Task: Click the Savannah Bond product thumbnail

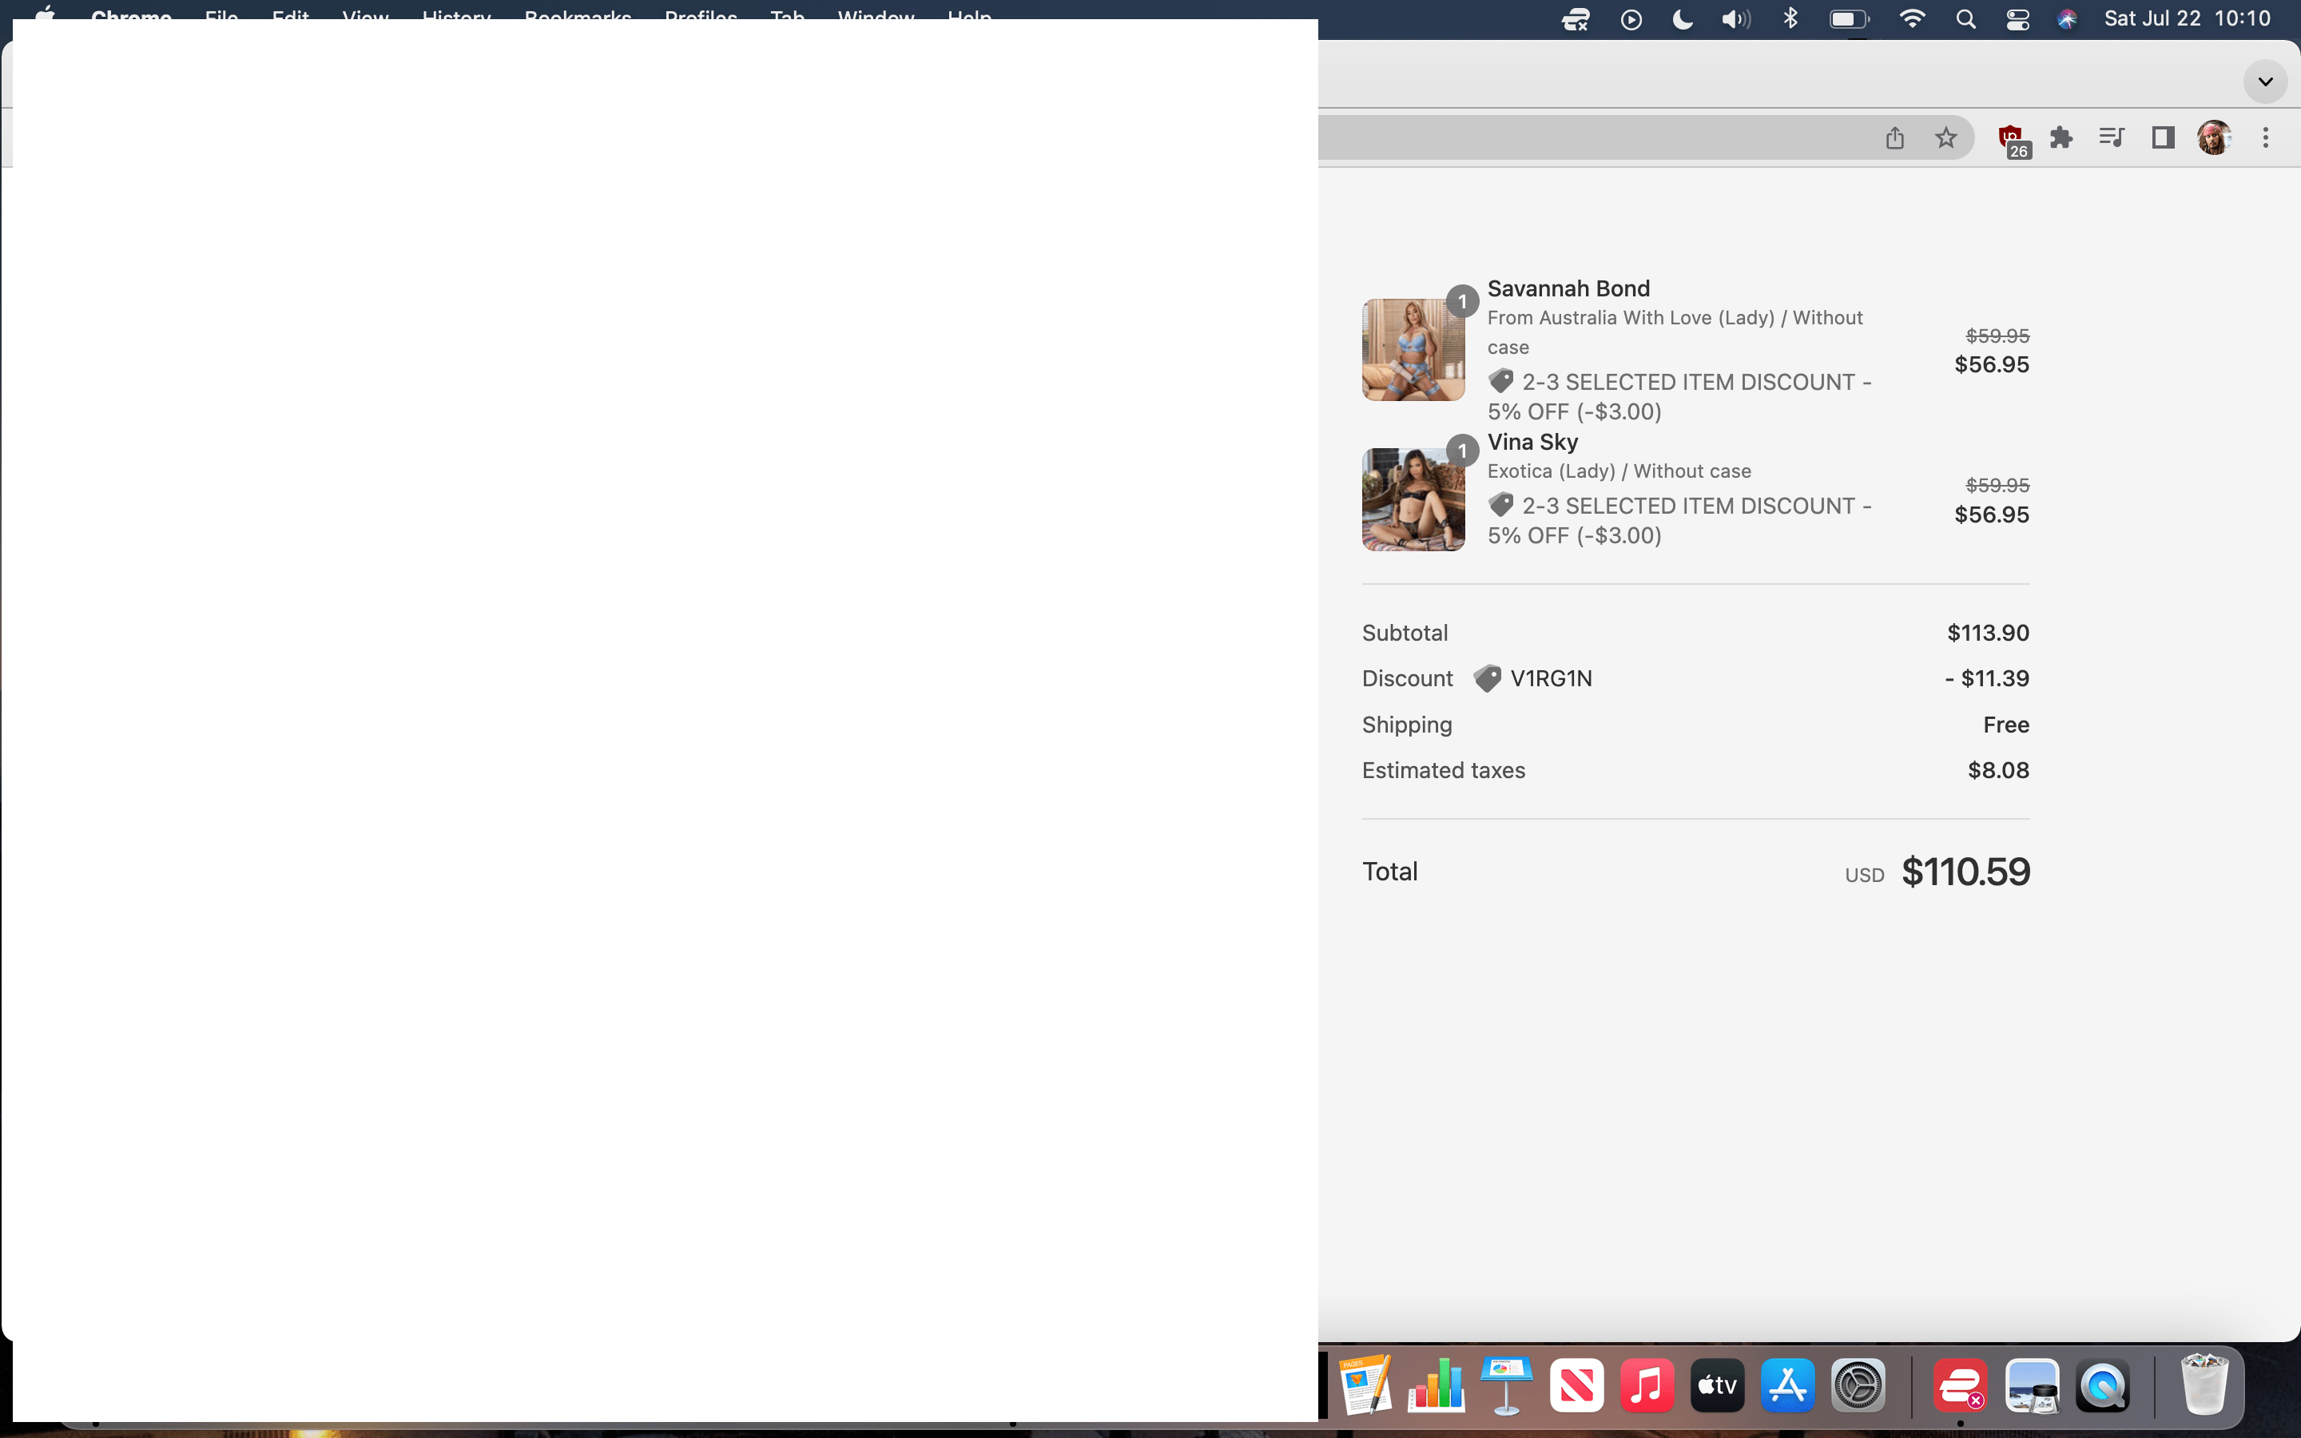Action: tap(1413, 349)
